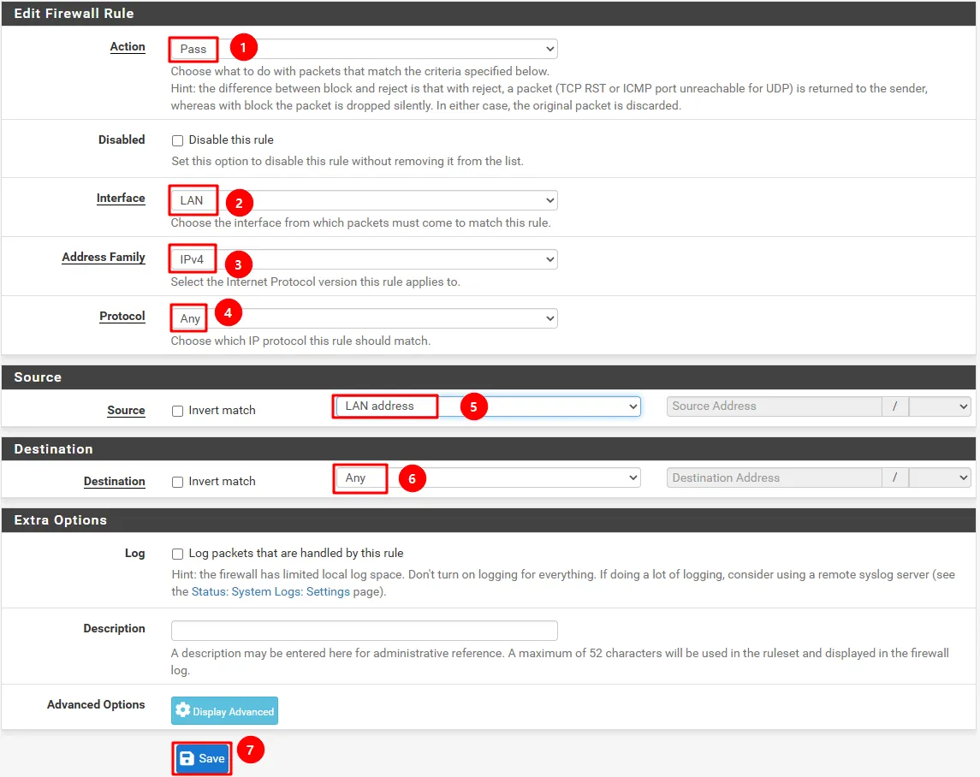Open the Destination subnet mask dropdown

(x=940, y=477)
